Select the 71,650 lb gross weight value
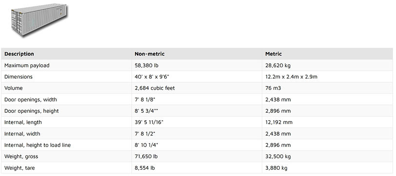Image resolution: width=396 pixels, height=176 pixels. click(x=146, y=156)
